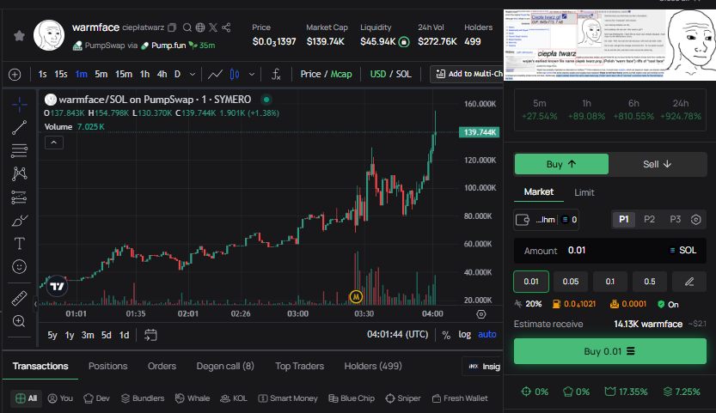The image size is (716, 413).
Task: Switch chart denomination to SOL
Action: pos(404,74)
